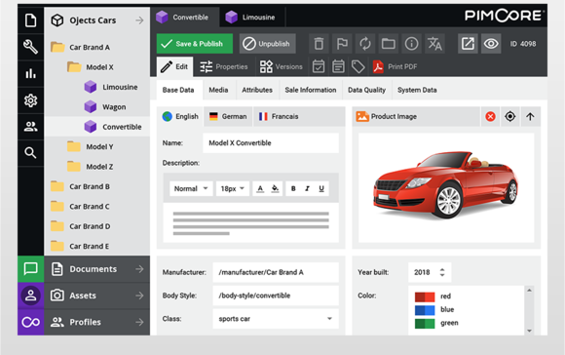Open the bar chart reports icon
This screenshot has height=355, width=565.
[30, 73]
